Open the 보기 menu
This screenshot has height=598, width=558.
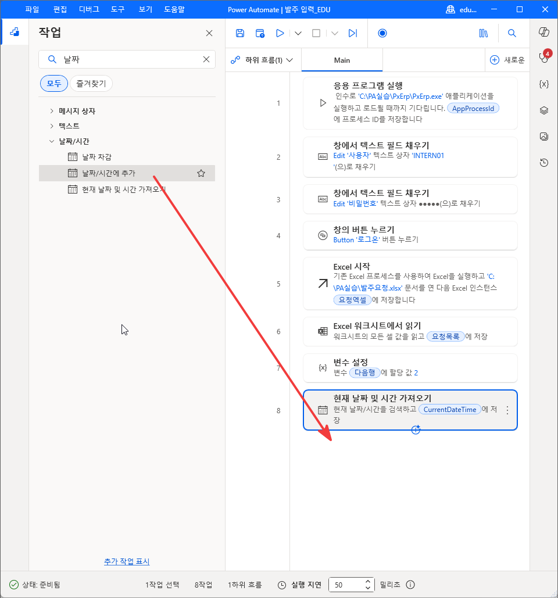click(x=145, y=9)
